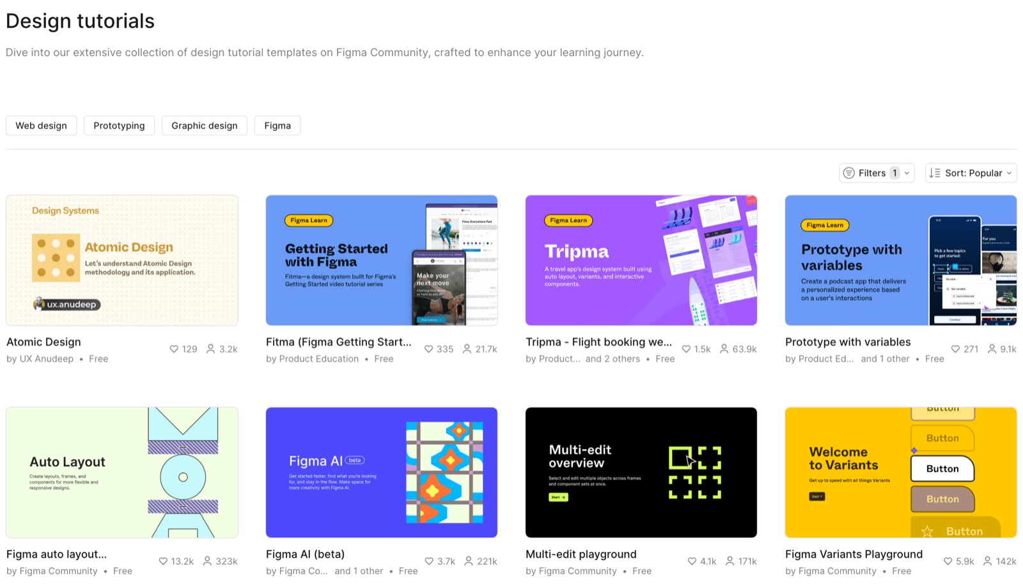
Task: Click the users icon beside 171k
Action: coord(730,561)
